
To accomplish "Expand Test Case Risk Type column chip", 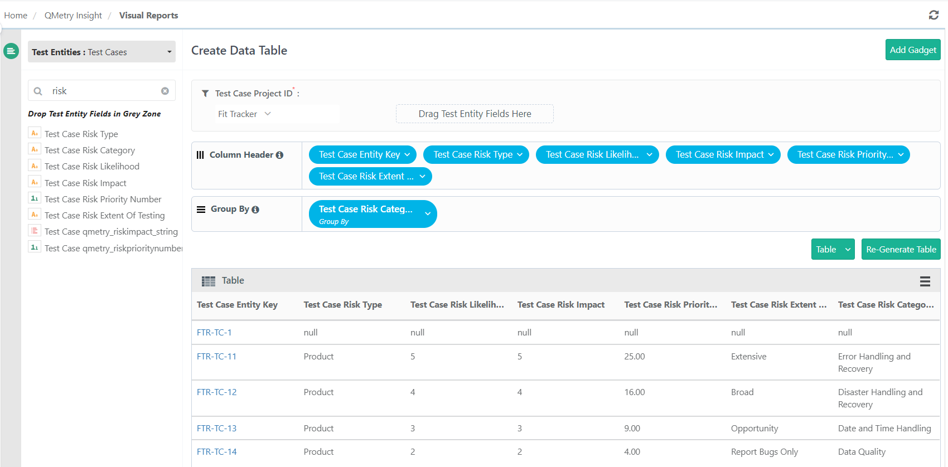I will click(520, 155).
